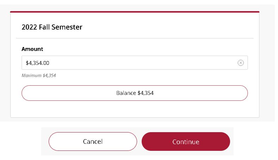Tap the Continue label text
278x160 pixels.
coord(186,142)
